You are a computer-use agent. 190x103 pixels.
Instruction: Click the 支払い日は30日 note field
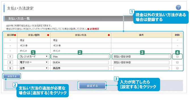(141, 62)
